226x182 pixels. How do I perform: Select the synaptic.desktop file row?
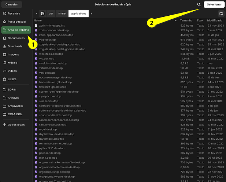coord(51,96)
